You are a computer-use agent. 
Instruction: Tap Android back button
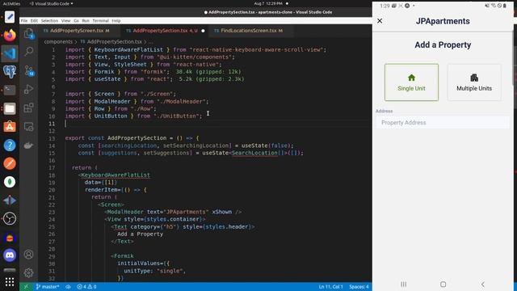point(483,284)
